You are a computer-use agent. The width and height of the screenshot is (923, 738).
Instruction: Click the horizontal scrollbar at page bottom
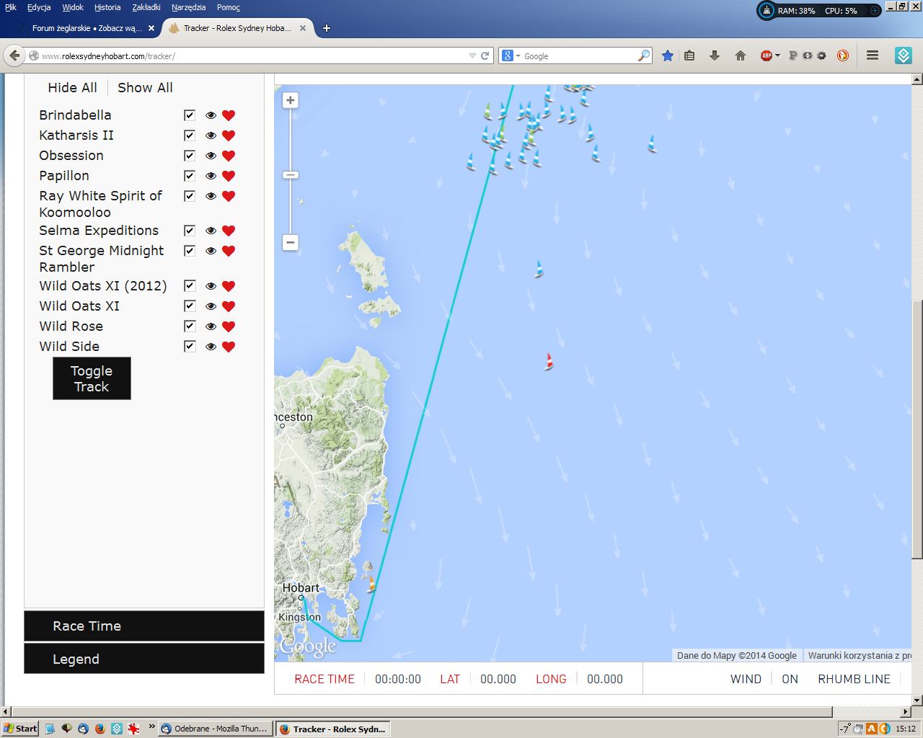[421, 711]
